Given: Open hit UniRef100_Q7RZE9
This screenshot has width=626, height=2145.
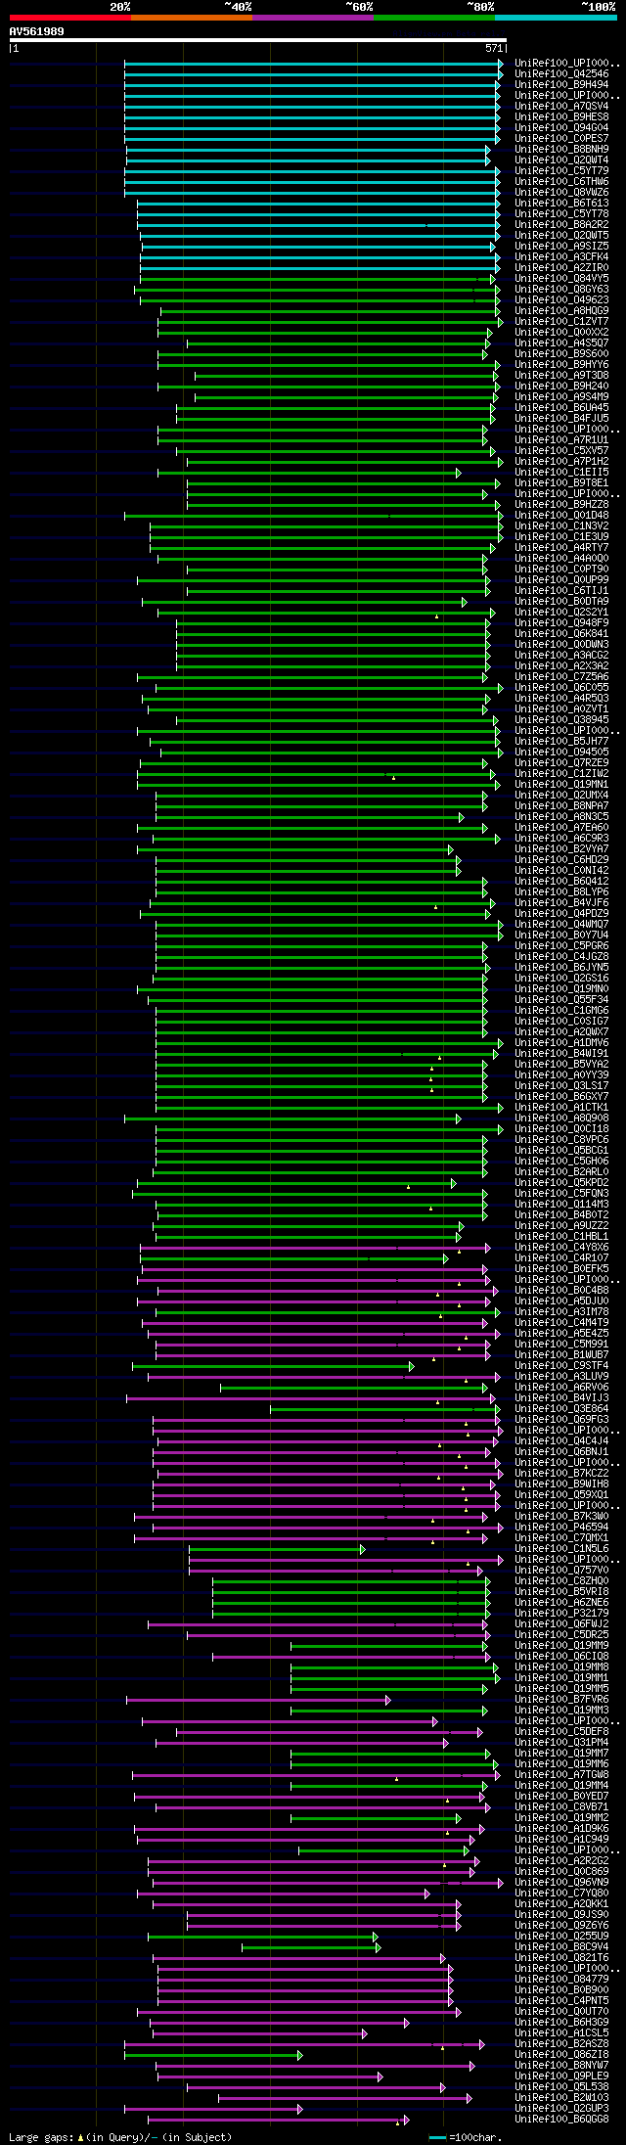Looking at the screenshot, I should click(x=561, y=762).
